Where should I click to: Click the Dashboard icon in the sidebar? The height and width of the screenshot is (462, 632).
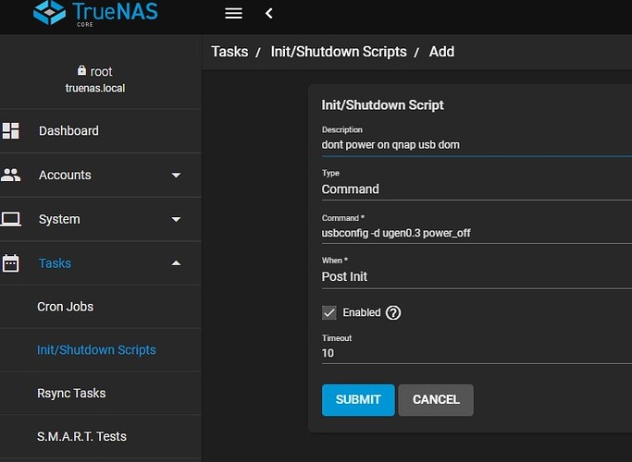11,130
